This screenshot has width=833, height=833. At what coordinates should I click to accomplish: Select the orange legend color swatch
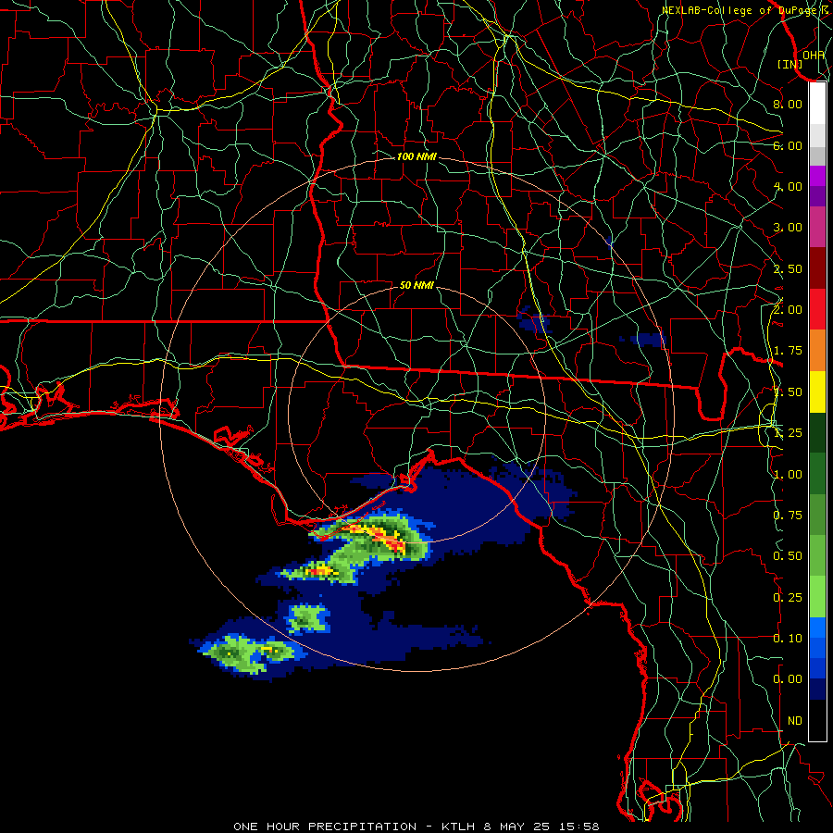pos(817,351)
